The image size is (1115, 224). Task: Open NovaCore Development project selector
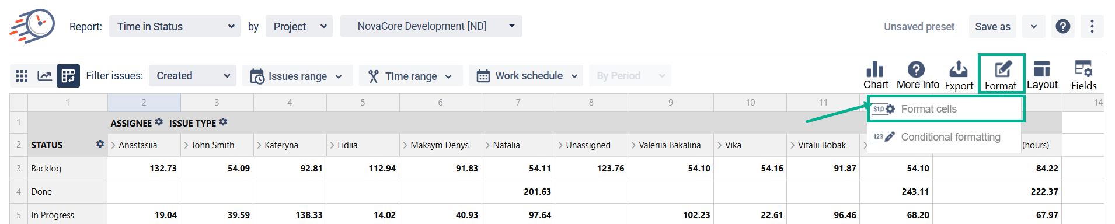pos(431,26)
